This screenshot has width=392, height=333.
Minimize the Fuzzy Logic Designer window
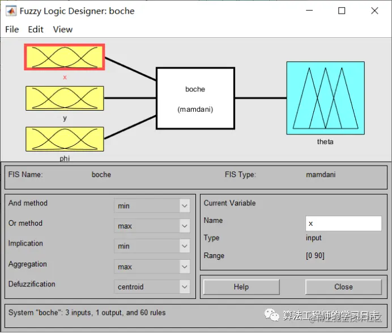309,11
